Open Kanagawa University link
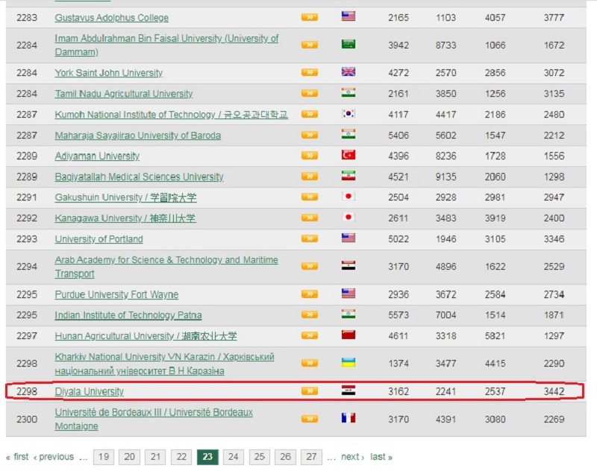This screenshot has width=597, height=474. click(125, 218)
